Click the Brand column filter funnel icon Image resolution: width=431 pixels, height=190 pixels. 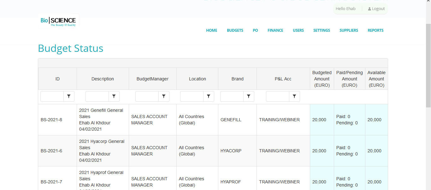point(249,96)
